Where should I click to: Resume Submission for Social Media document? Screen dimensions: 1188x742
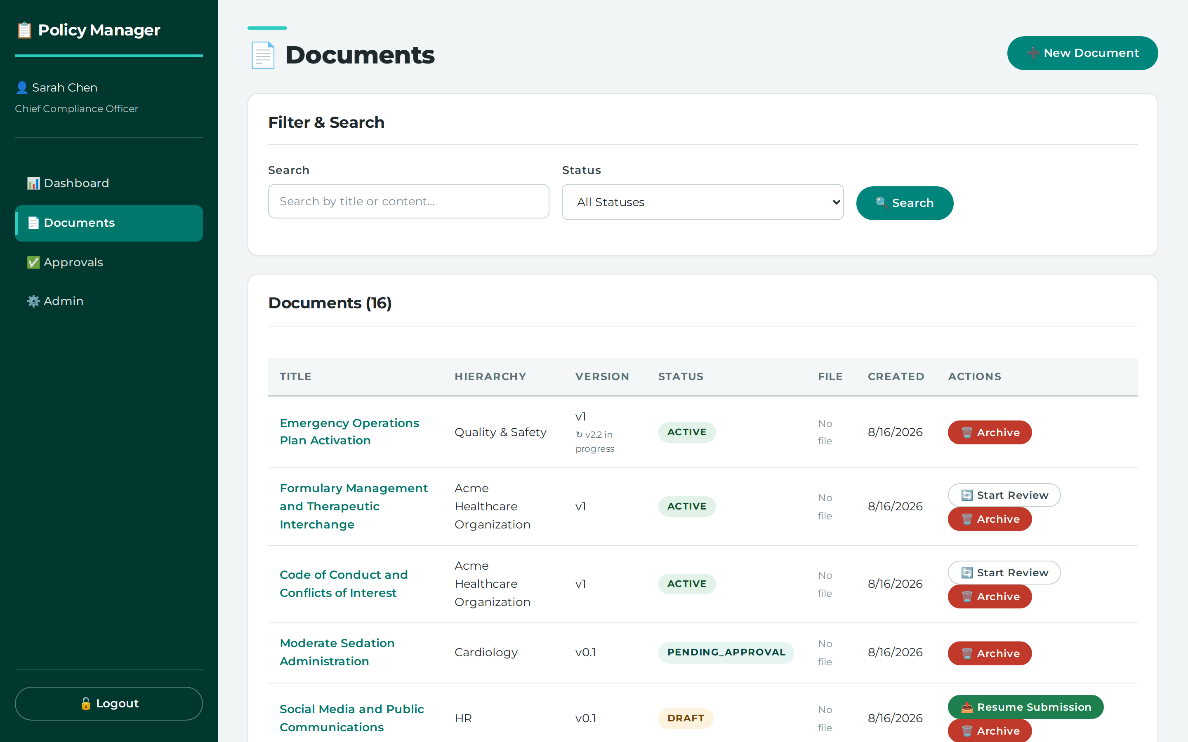point(1025,707)
